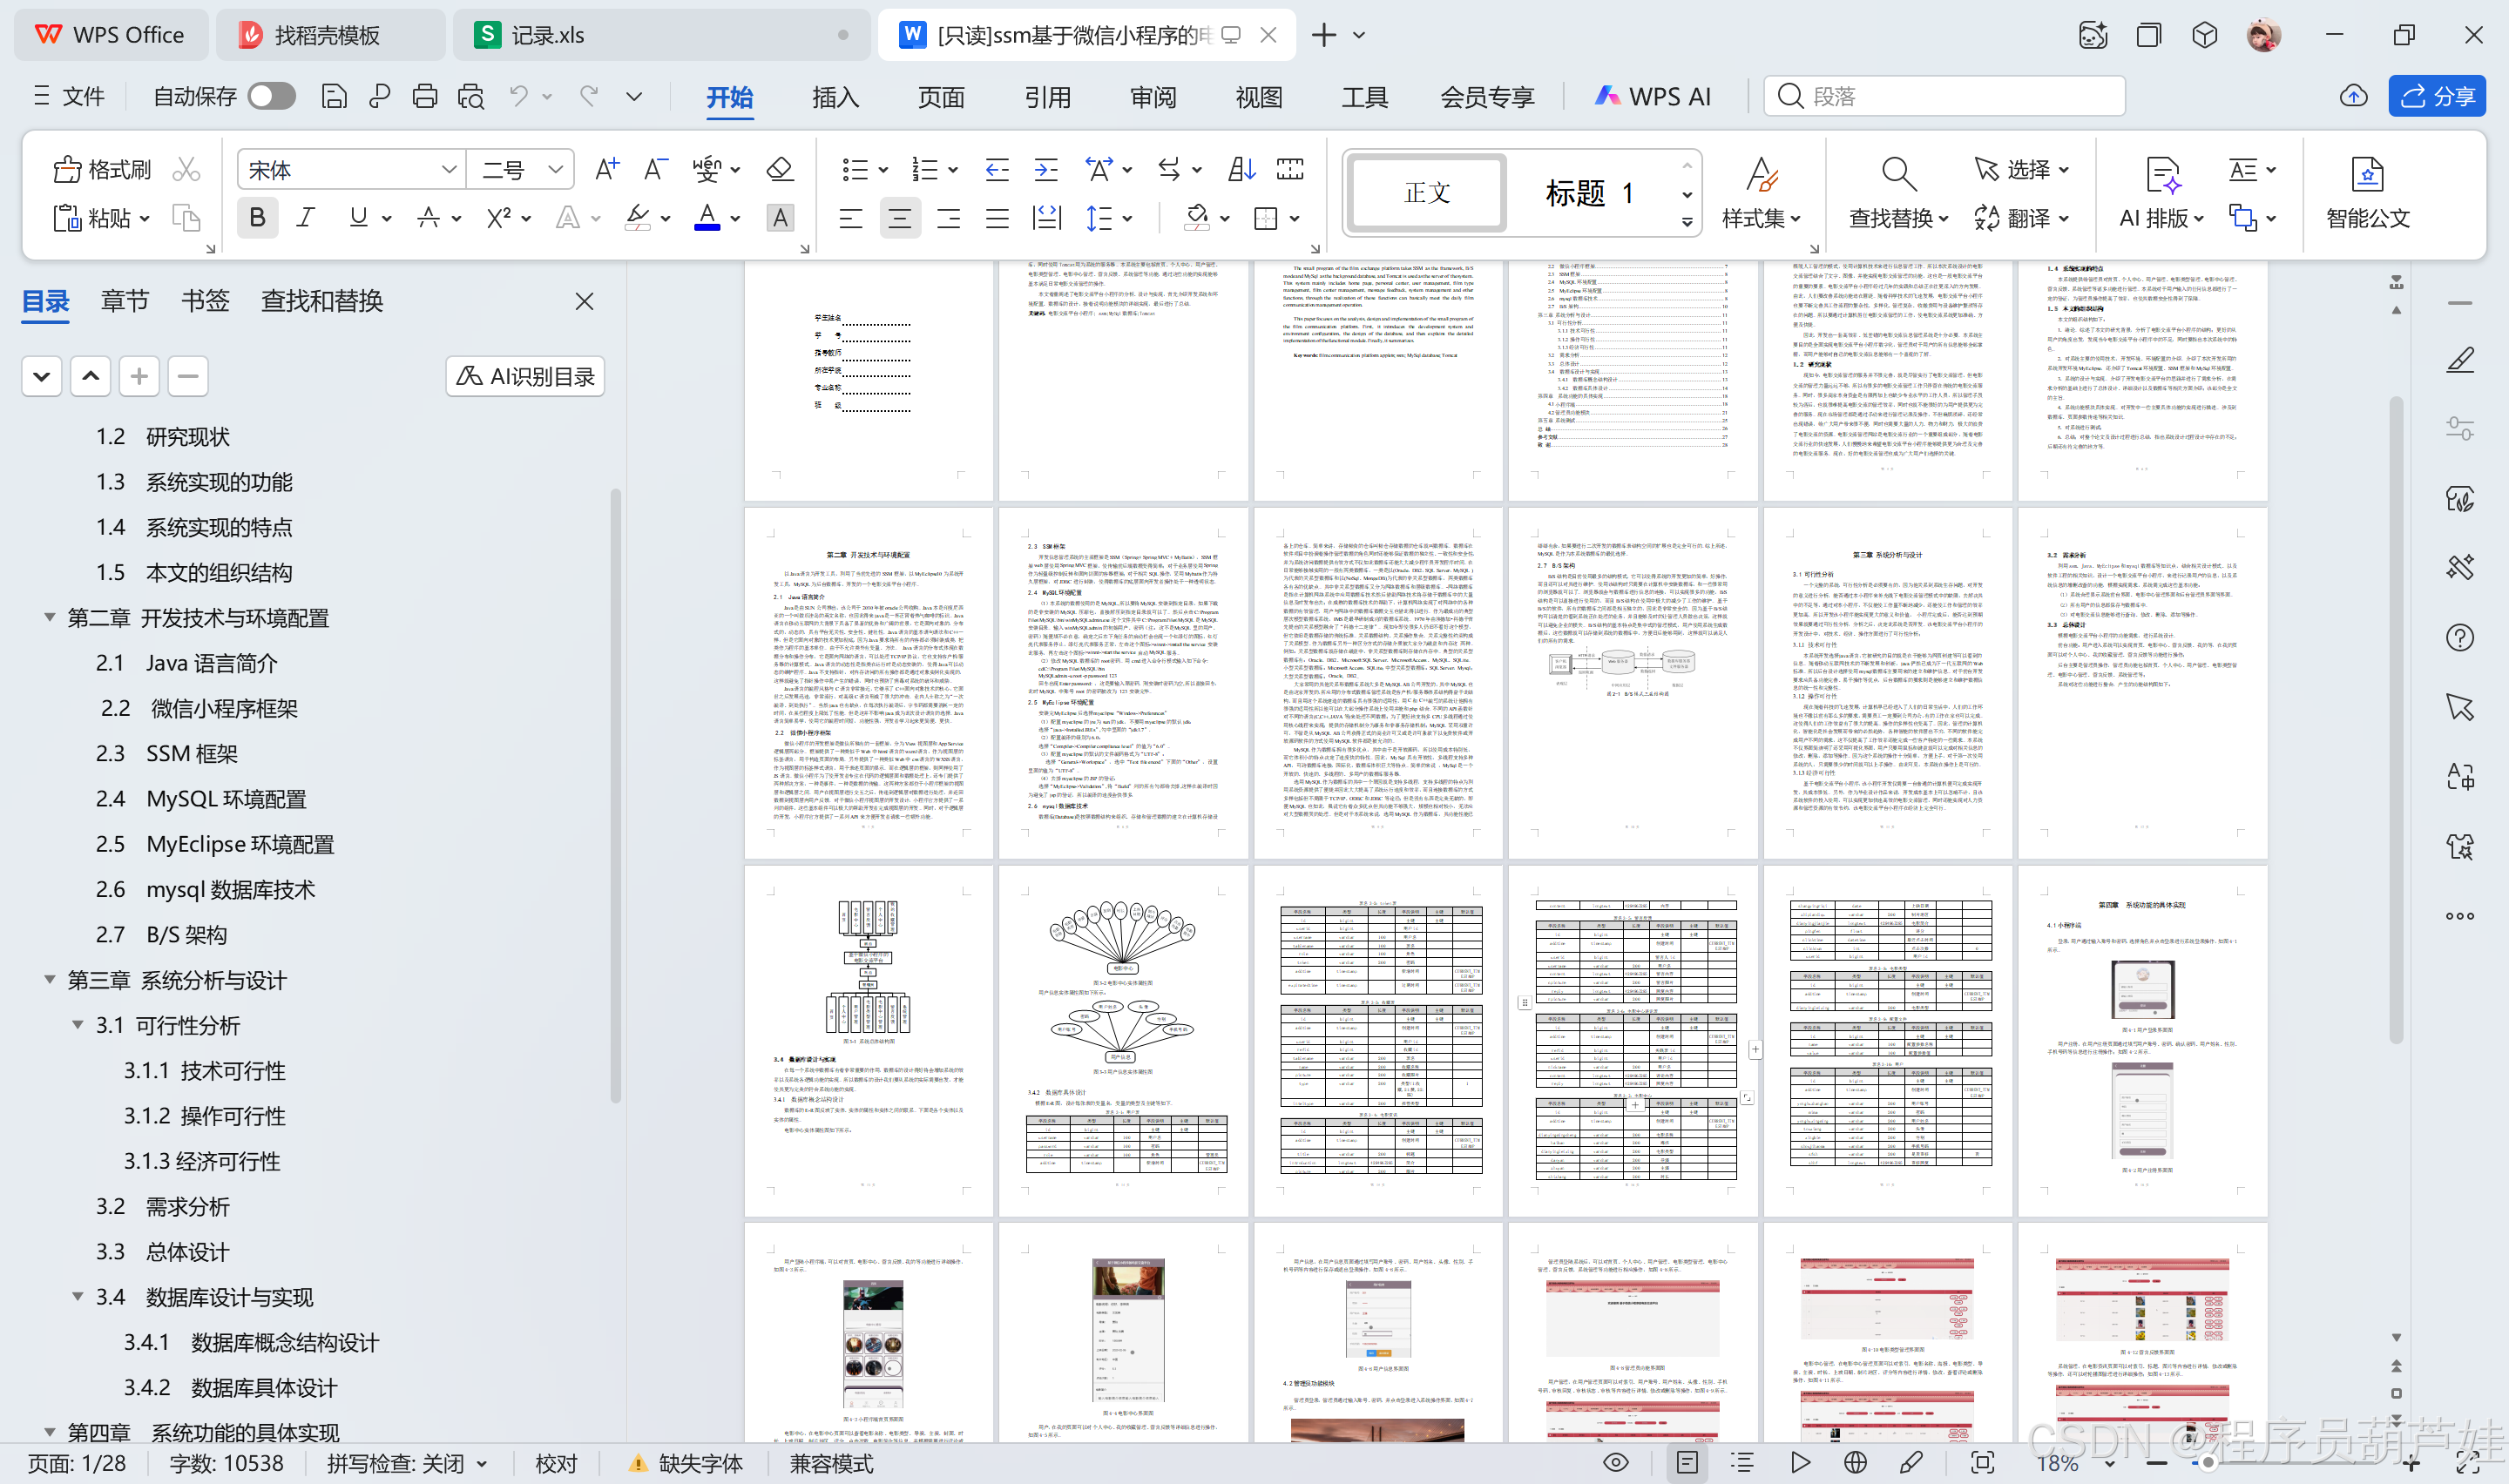Toggle the AutoSave (自动保存) switch
Viewport: 2509px width, 1484px height.
tap(271, 96)
